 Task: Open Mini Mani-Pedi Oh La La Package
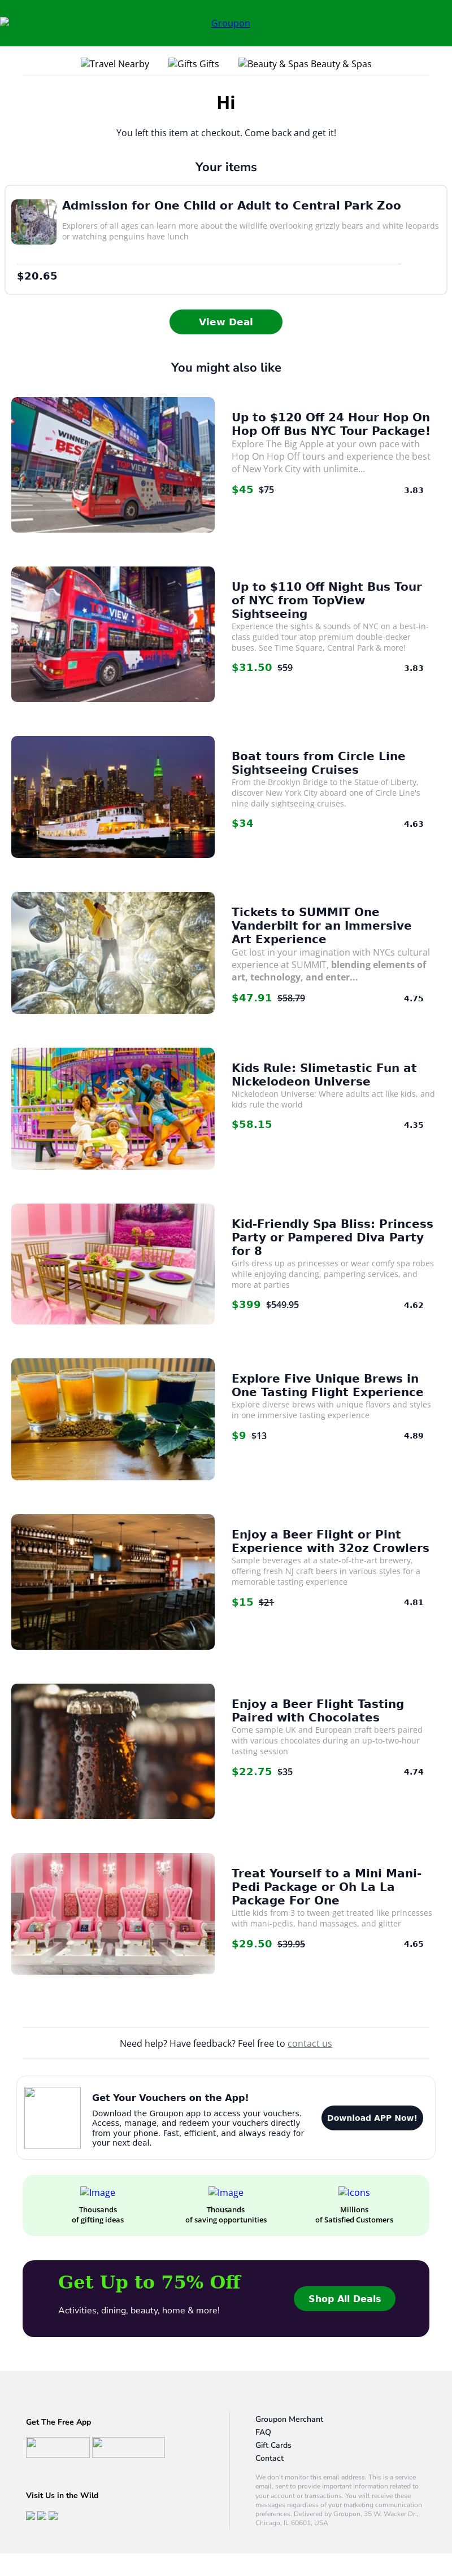[x=326, y=1886]
